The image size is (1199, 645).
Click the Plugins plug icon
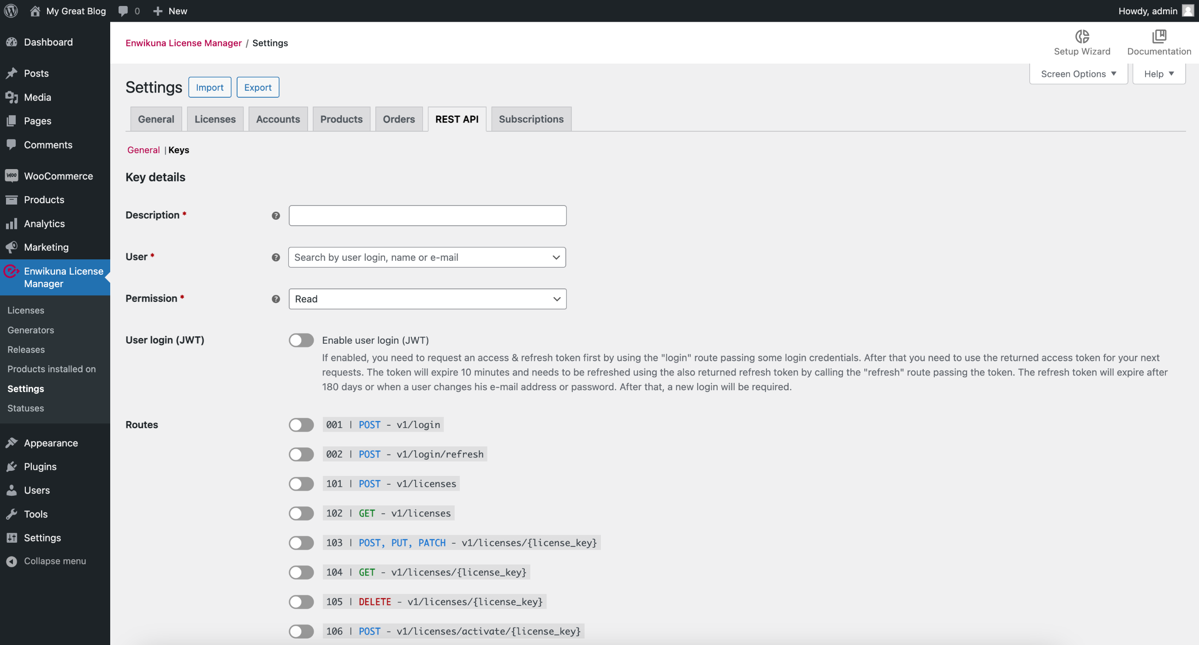click(12, 466)
